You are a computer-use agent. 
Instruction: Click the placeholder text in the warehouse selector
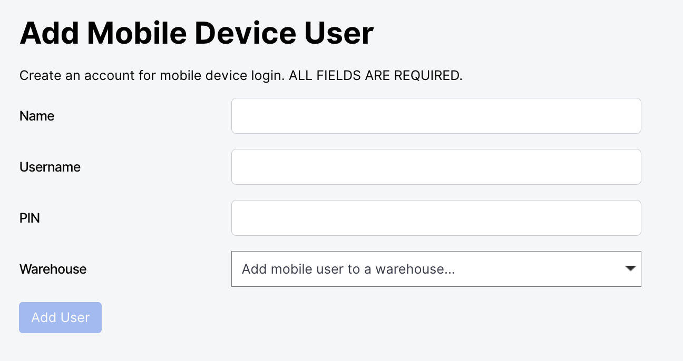(348, 269)
